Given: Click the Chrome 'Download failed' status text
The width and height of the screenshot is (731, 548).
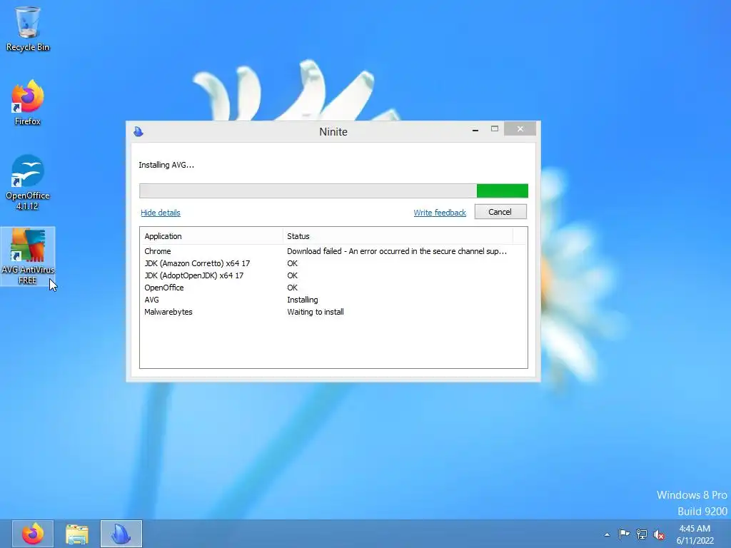Looking at the screenshot, I should pos(397,251).
